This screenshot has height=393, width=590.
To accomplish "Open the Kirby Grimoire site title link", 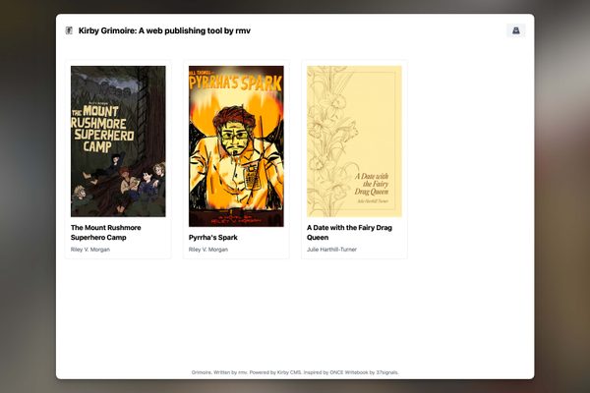I will click(164, 30).
